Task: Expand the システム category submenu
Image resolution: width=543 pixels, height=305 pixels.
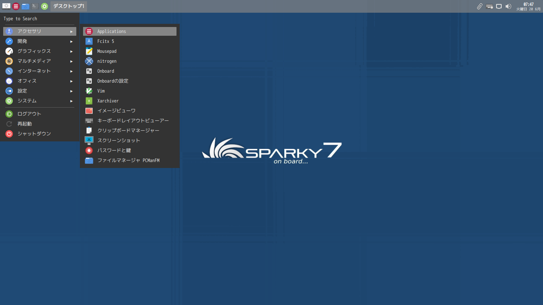Action: click(40, 101)
